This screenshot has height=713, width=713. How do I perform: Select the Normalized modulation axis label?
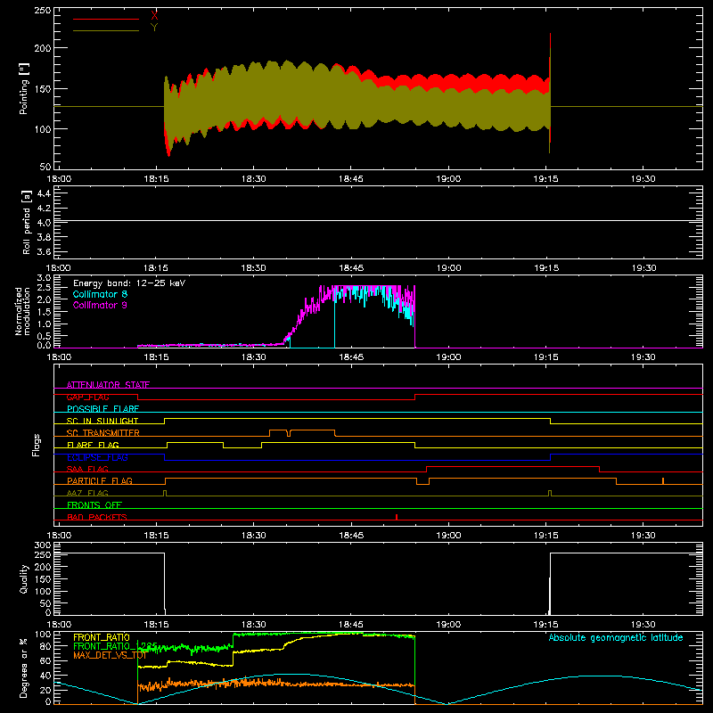(x=23, y=311)
